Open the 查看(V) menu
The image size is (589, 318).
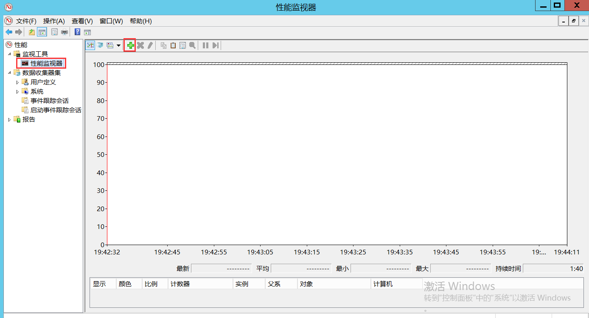point(82,21)
